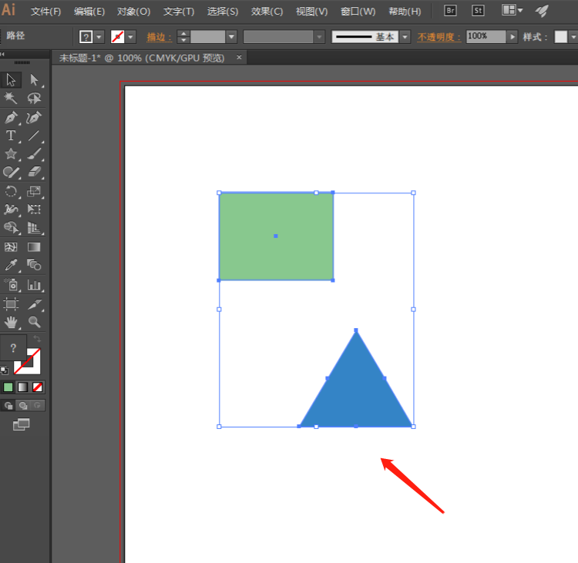Open the 基本 brush definition dropdown
This screenshot has width=578, height=563.
[x=405, y=37]
